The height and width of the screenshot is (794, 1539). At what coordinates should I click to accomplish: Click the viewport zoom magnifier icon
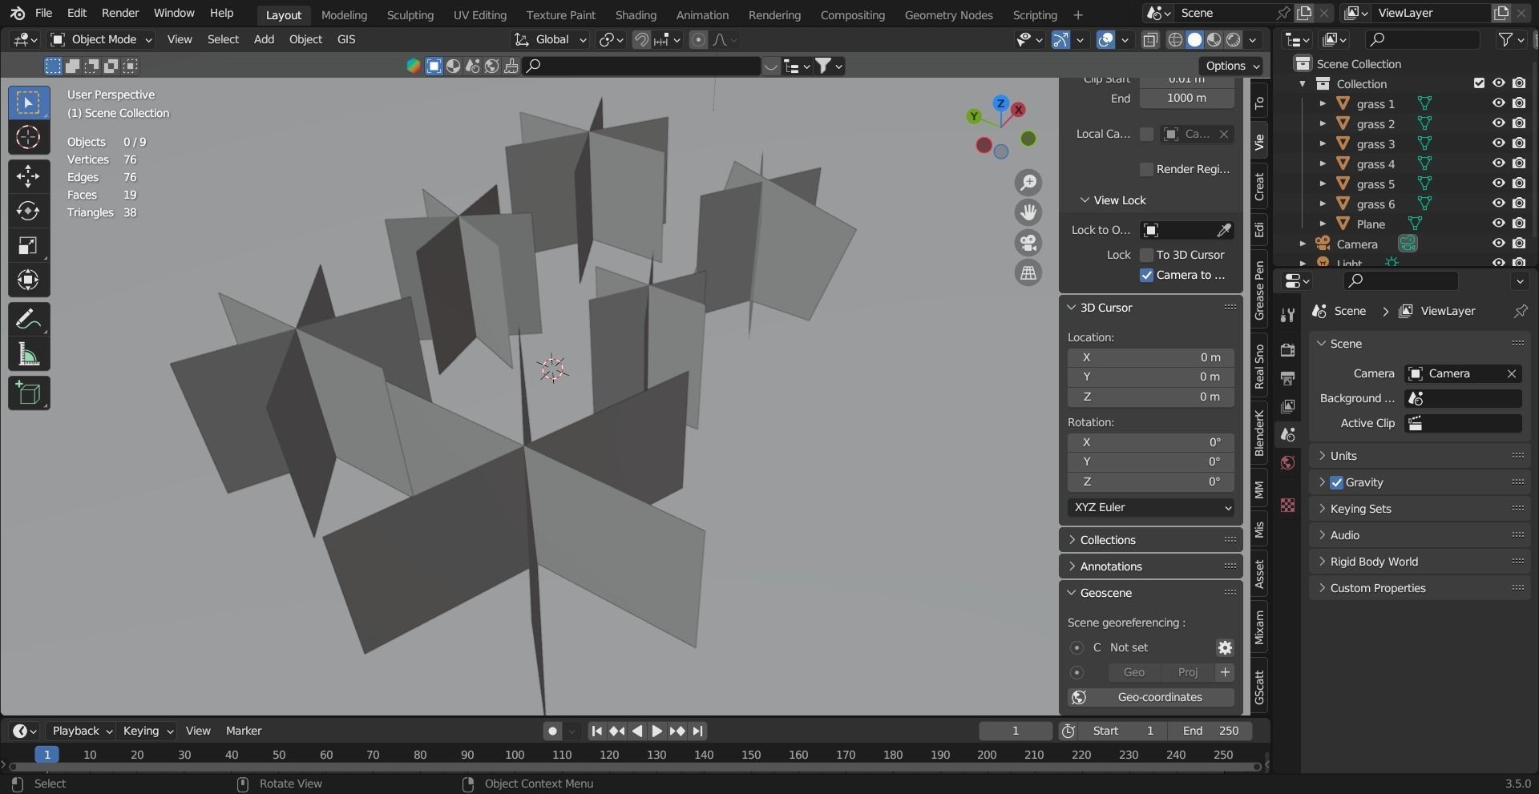(1028, 183)
